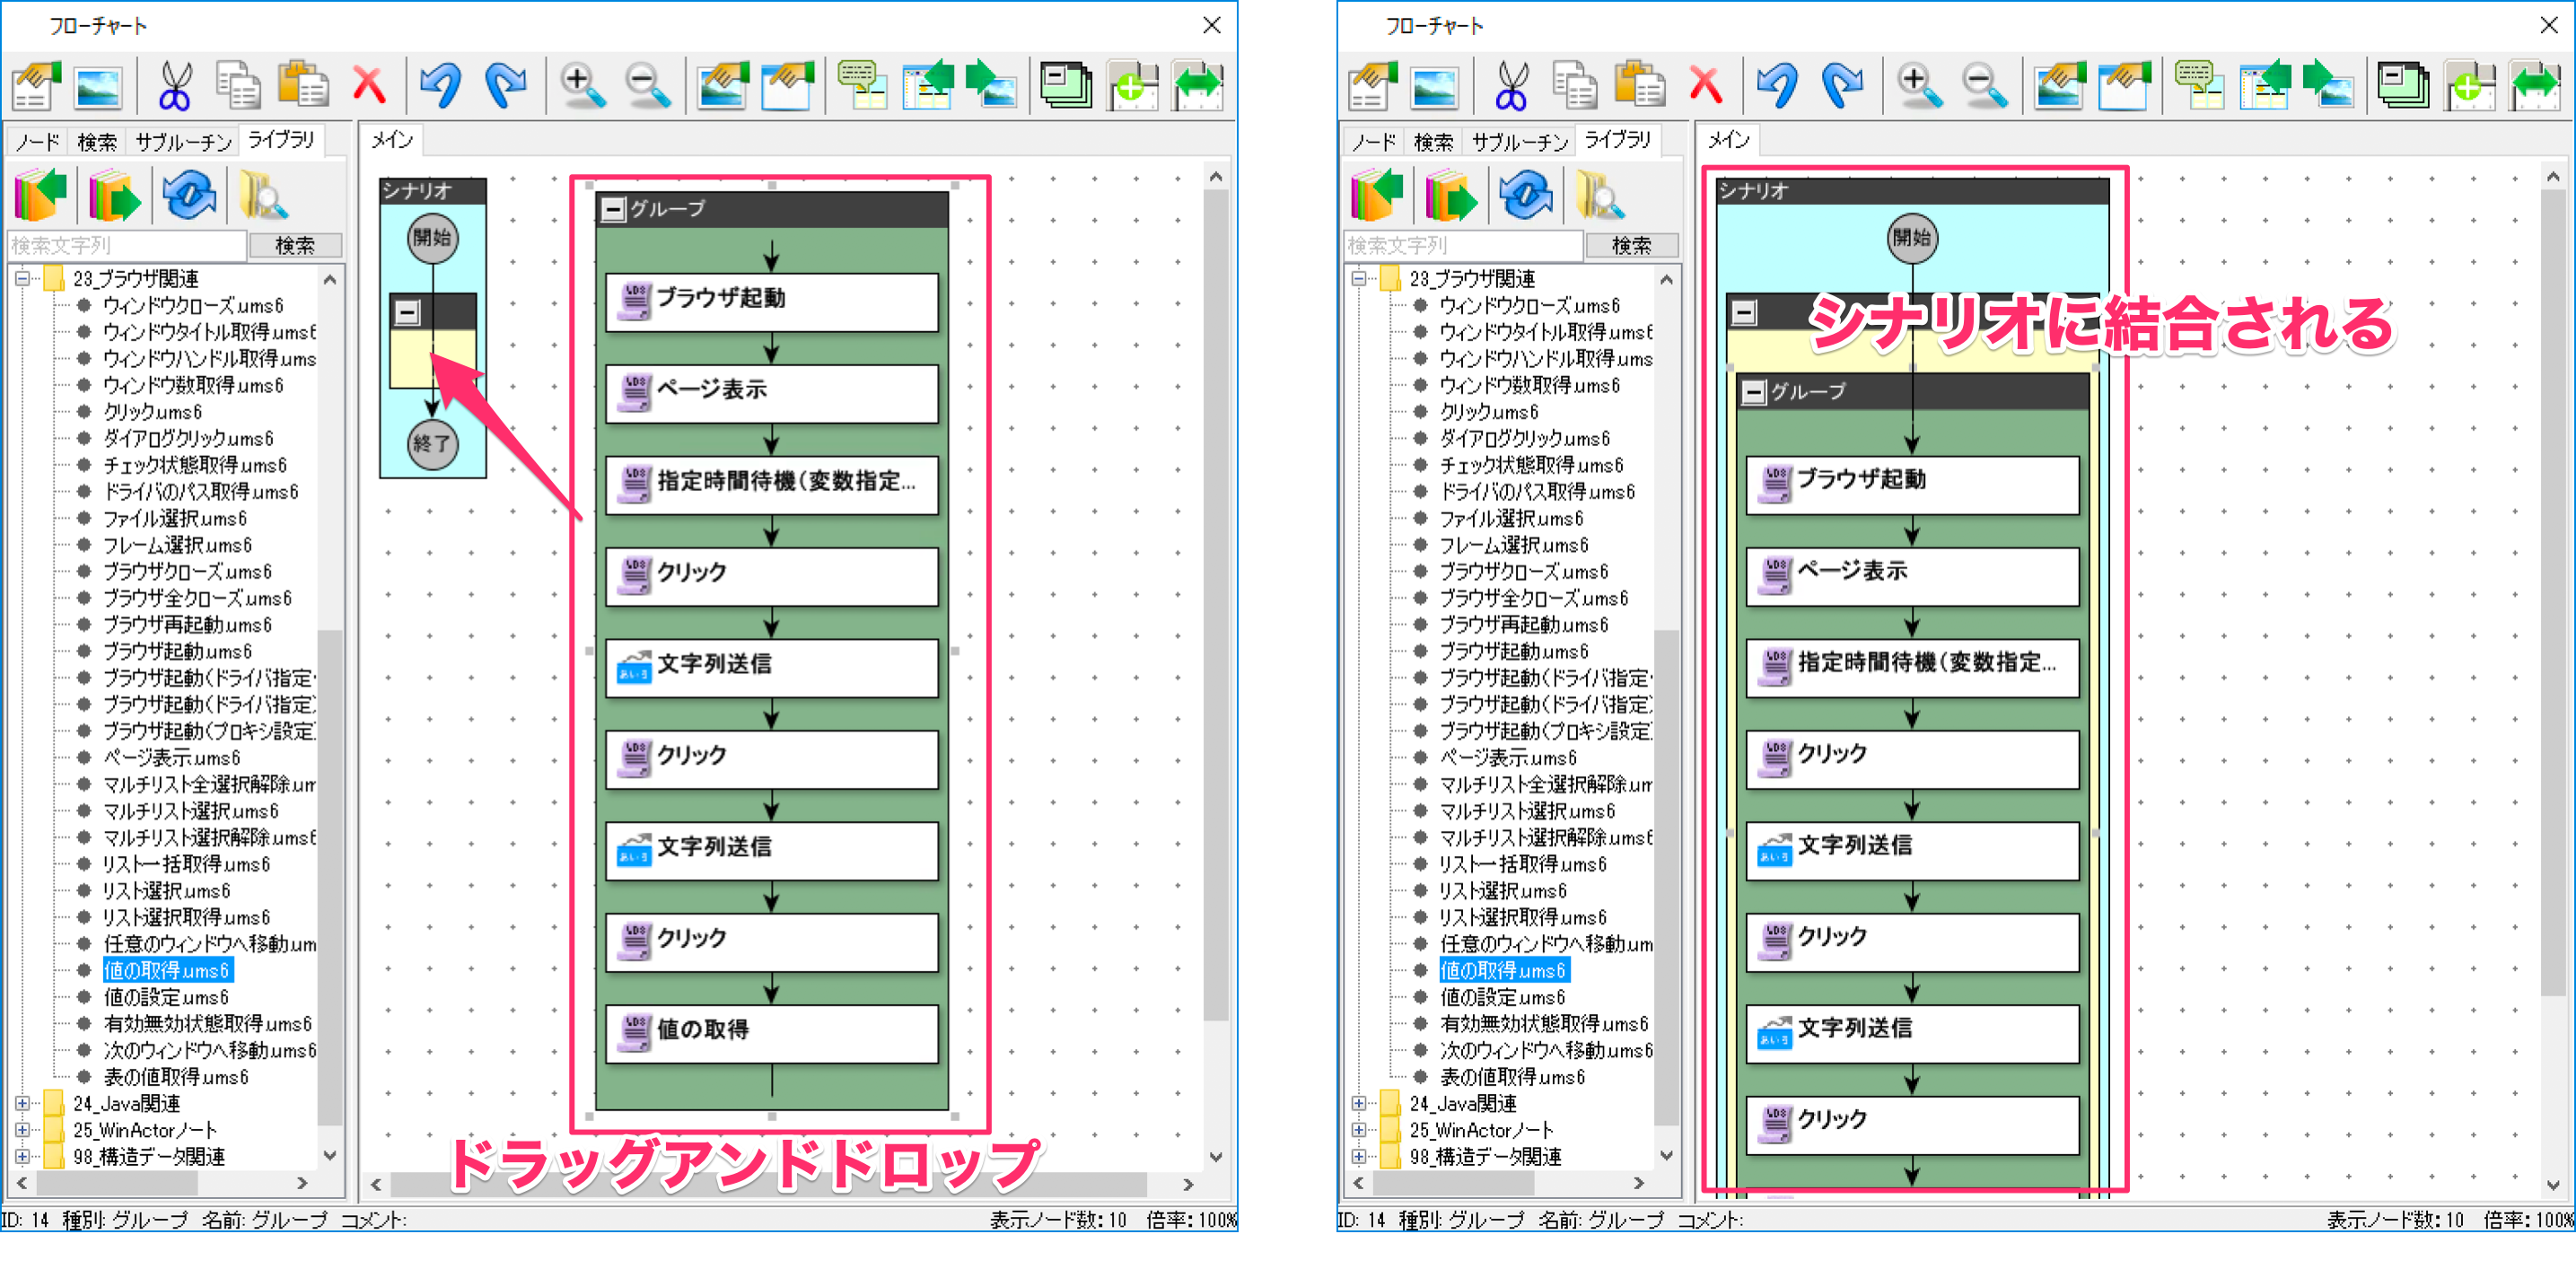Click the scissors cut icon in left window toolbar

[x=175, y=86]
